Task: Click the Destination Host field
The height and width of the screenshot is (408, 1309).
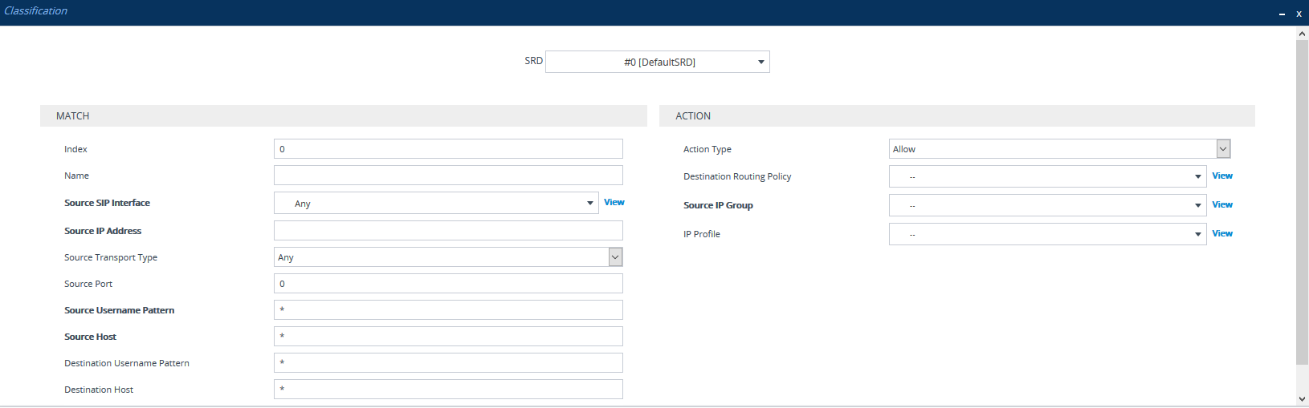Action: (x=447, y=390)
